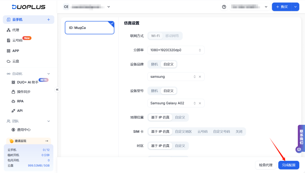Select the ID: MuqCa device card
Screen dimensions: 305x173
point(90,28)
